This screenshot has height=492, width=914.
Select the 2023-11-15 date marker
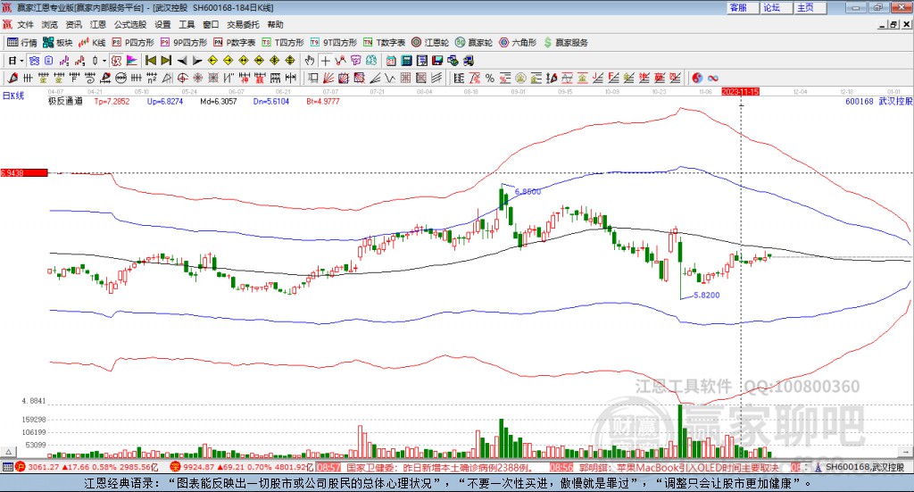pos(740,91)
